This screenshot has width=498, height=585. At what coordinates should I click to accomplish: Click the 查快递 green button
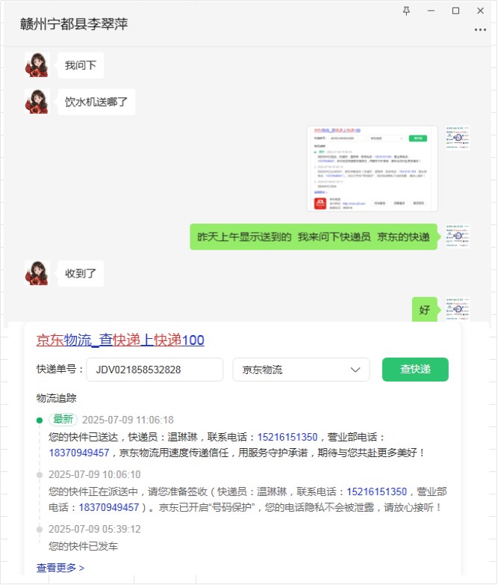(x=415, y=370)
